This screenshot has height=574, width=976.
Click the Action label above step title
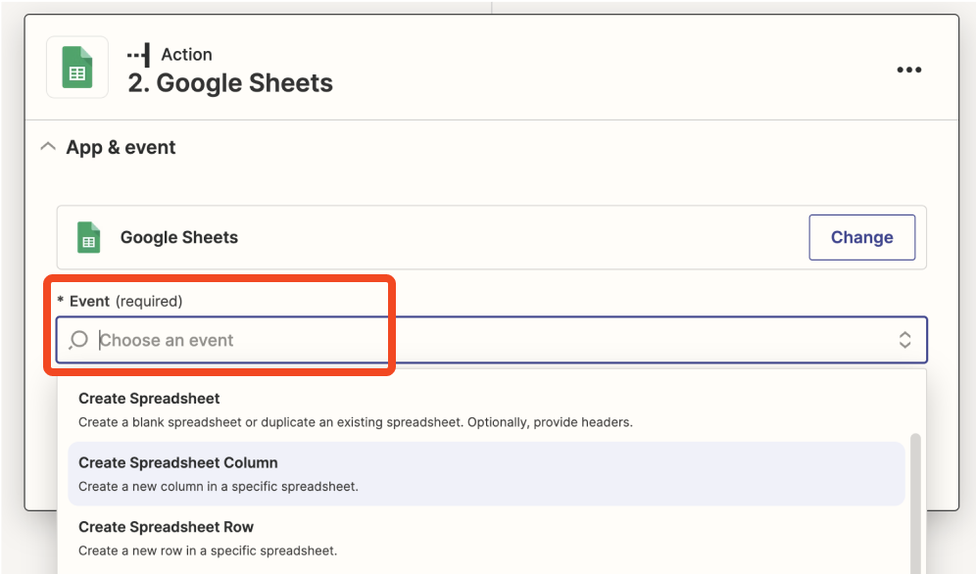pos(187,55)
